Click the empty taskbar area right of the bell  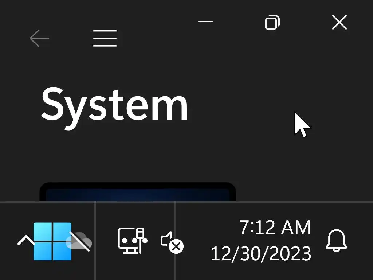pos(361,241)
